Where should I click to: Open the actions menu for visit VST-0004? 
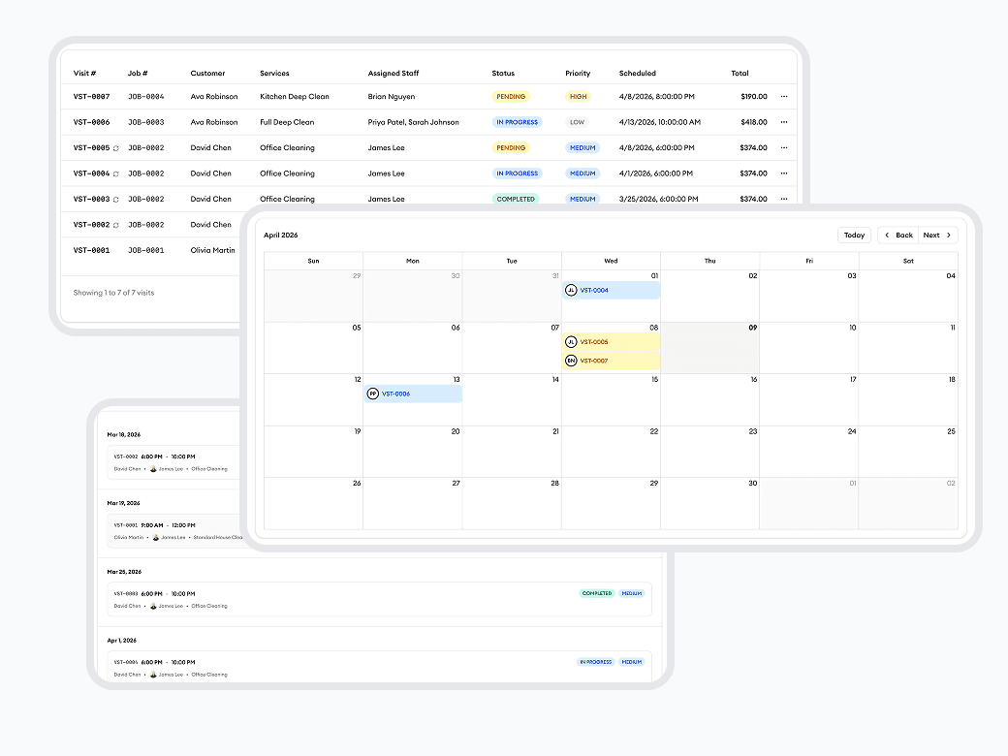click(x=783, y=173)
